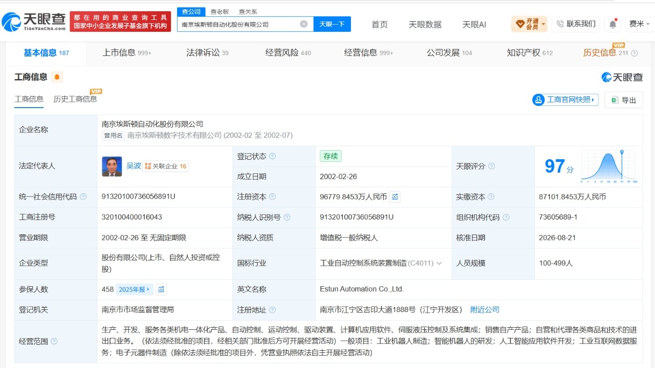655x368 pixels.
Task: Click orange bell beside 工商信息 heading
Action: [57, 77]
